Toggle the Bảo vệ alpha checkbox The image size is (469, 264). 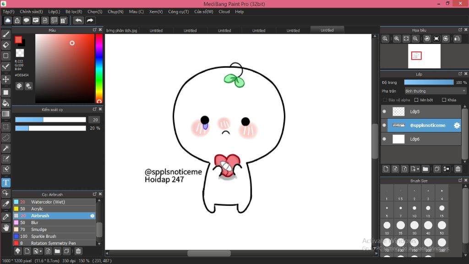[385, 100]
